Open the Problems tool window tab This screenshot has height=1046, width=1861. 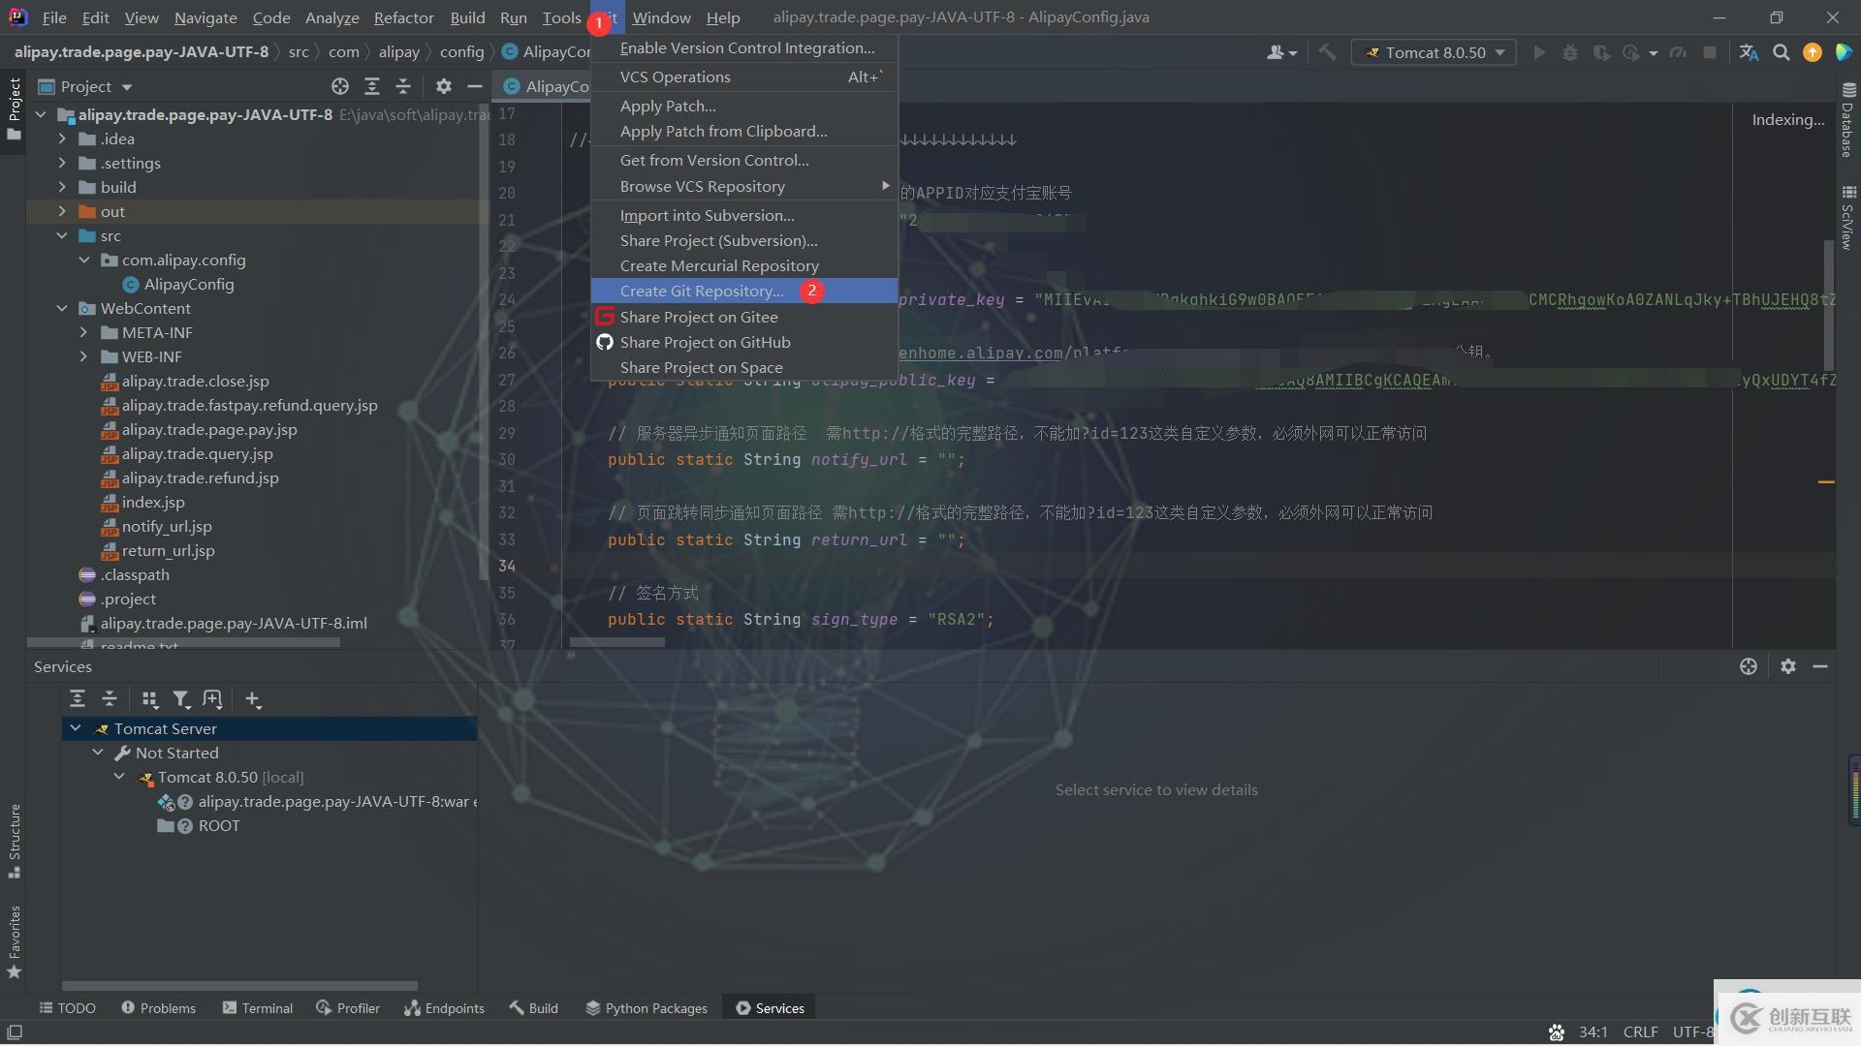click(x=158, y=1008)
